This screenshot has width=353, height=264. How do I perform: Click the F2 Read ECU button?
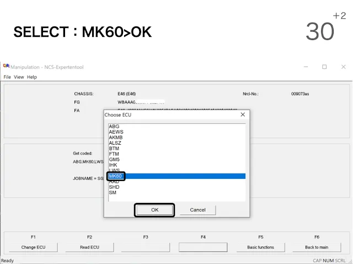coord(89,247)
